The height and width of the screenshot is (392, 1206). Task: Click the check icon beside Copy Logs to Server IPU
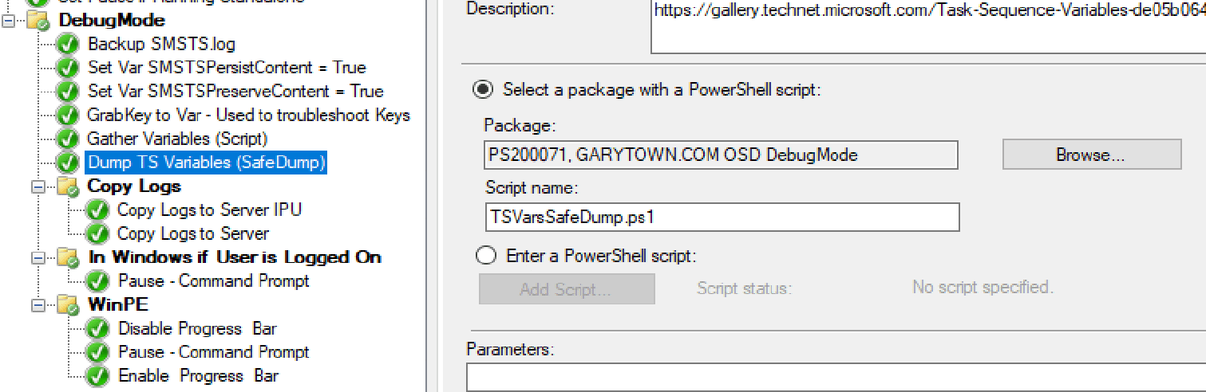tap(97, 210)
